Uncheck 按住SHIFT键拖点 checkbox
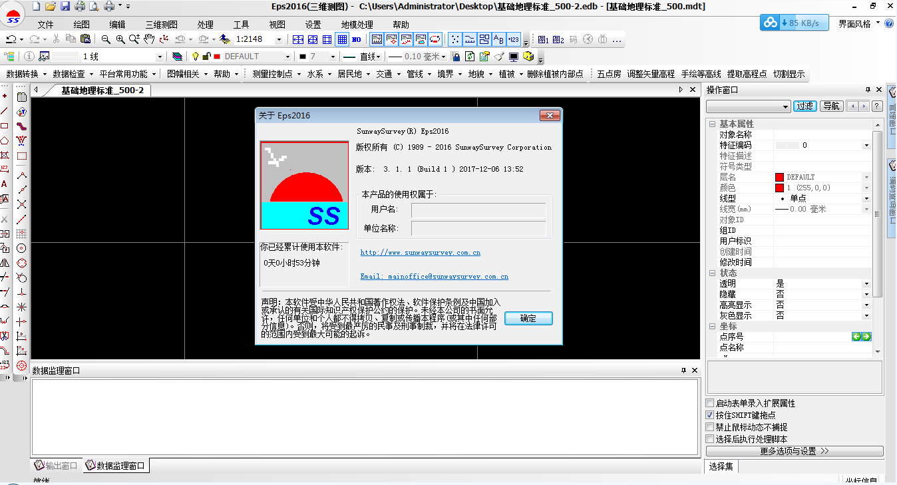The width and height of the screenshot is (897, 485). (710, 415)
